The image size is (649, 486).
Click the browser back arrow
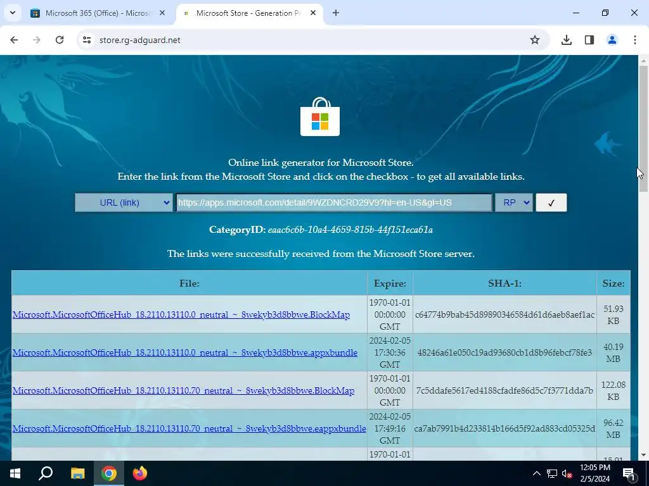(14, 40)
